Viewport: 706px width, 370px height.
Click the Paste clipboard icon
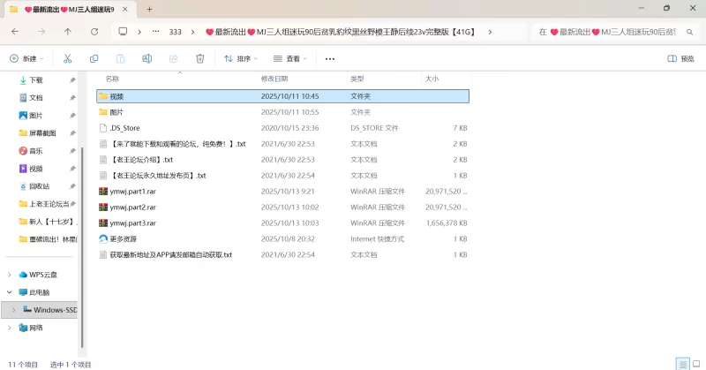(x=120, y=58)
